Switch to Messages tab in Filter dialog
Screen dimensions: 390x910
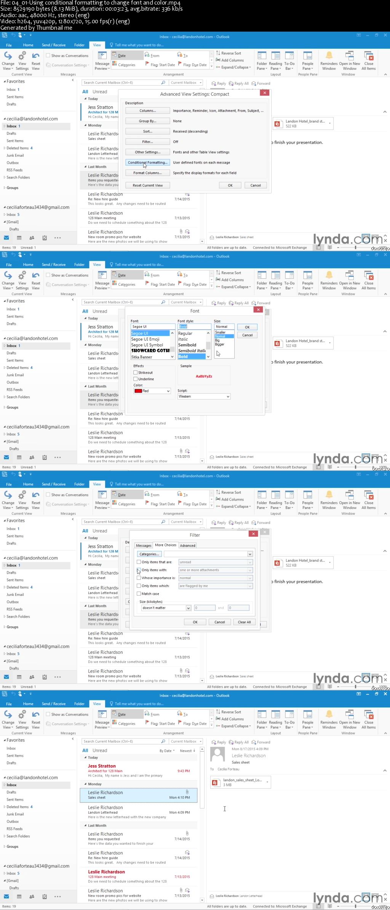144,546
